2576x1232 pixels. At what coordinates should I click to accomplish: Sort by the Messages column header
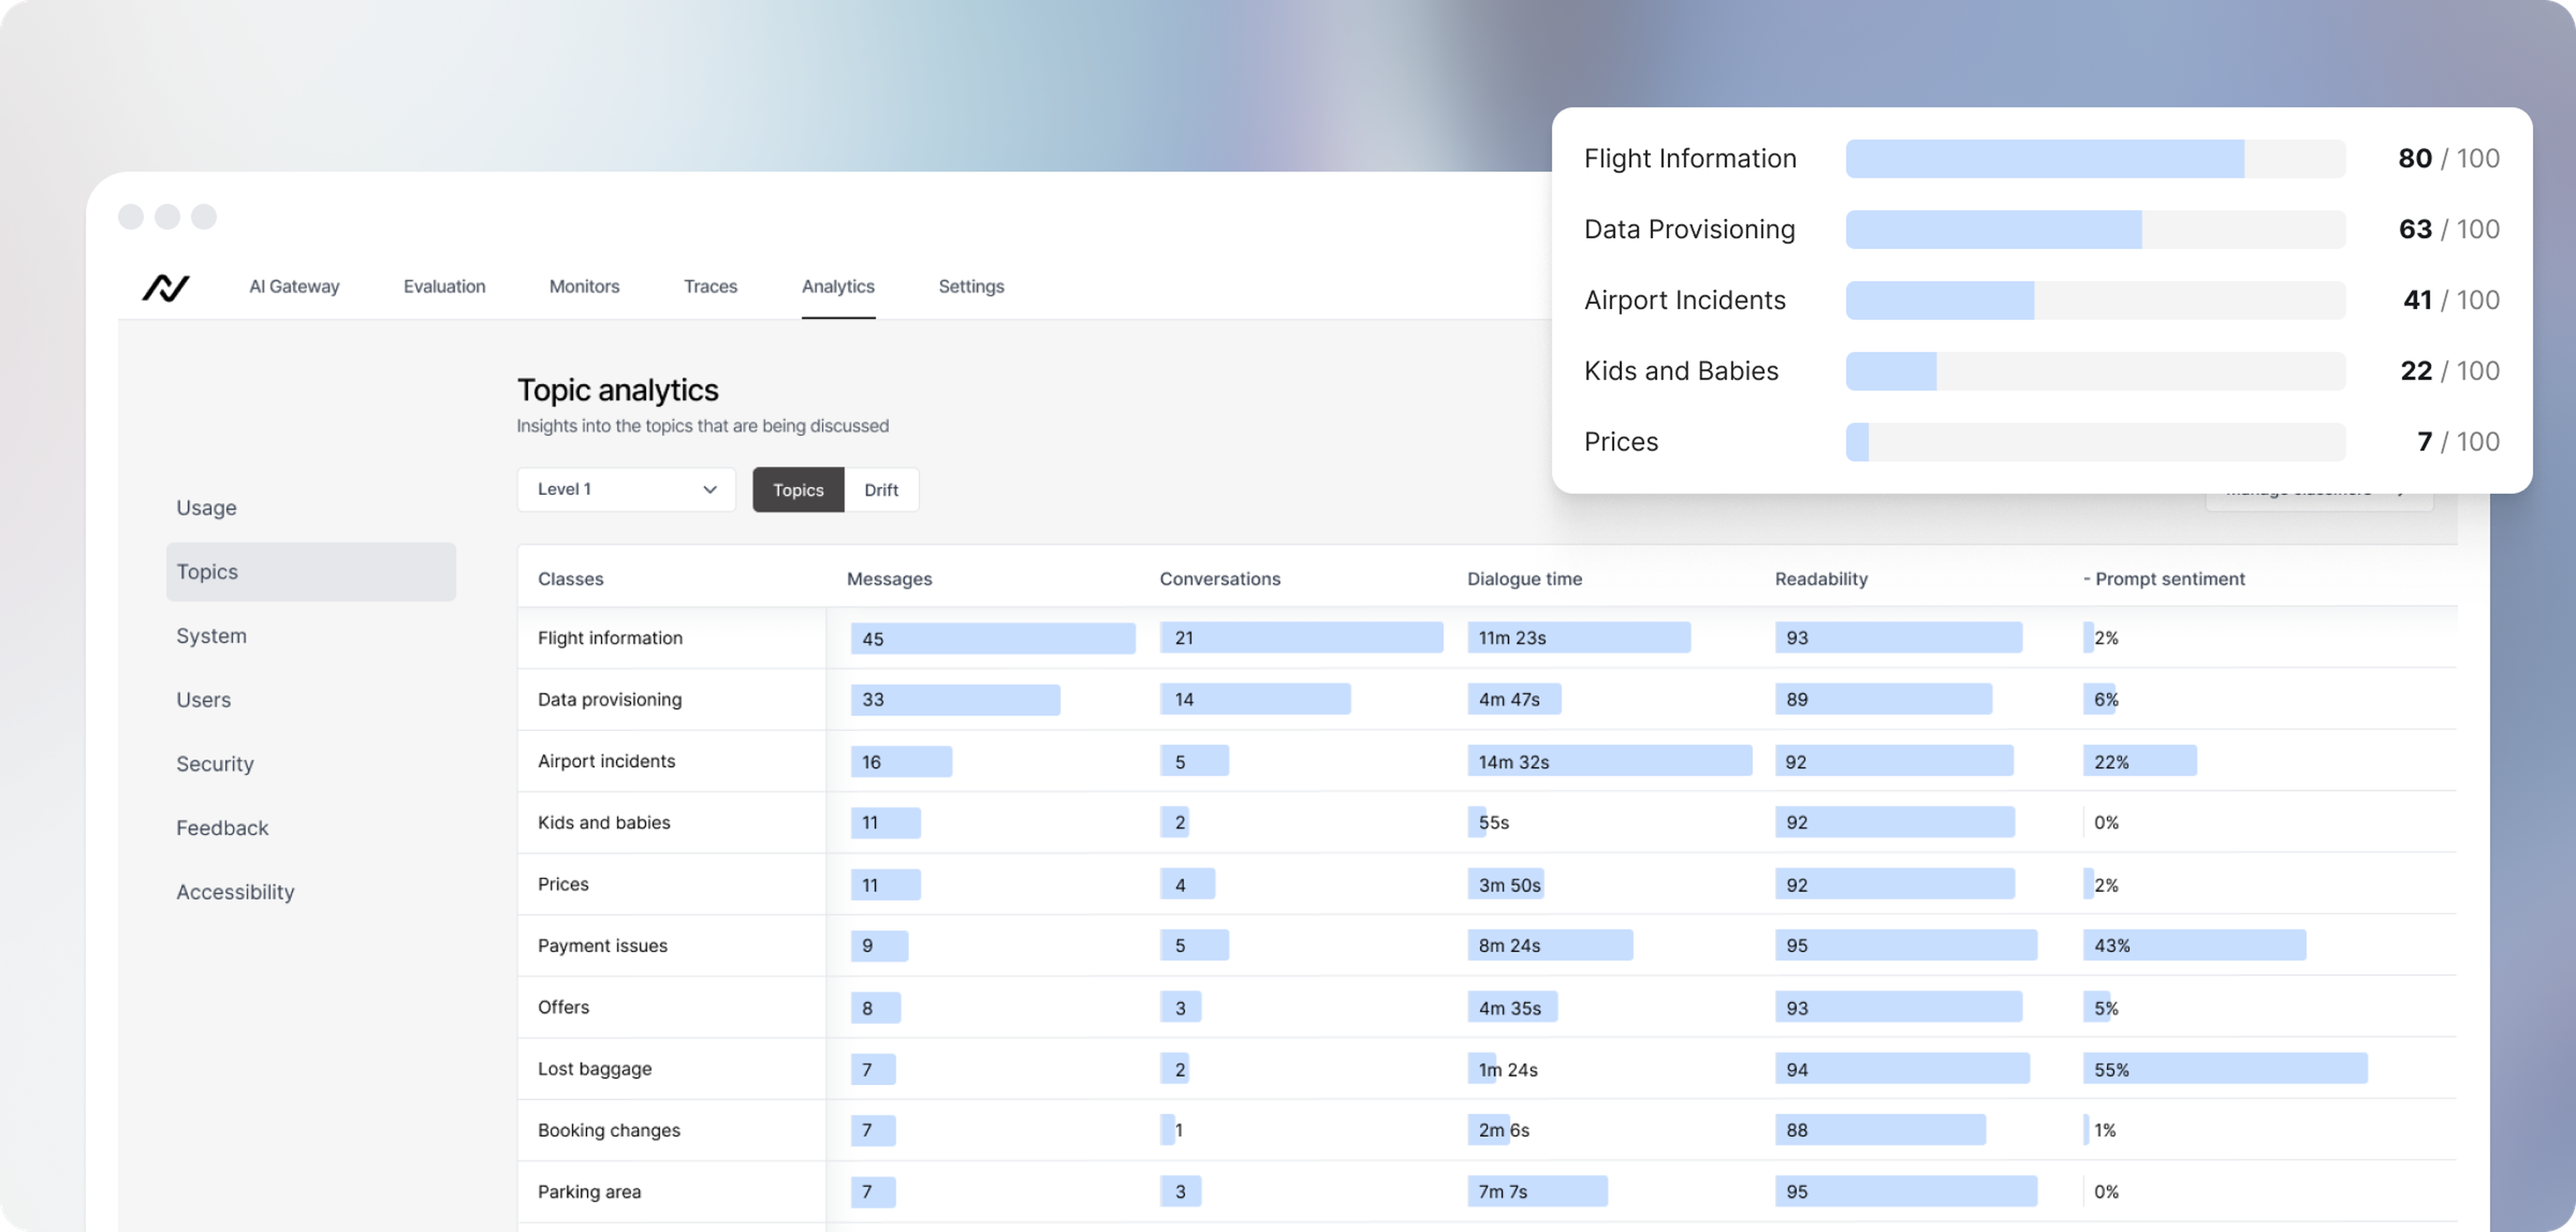(889, 578)
